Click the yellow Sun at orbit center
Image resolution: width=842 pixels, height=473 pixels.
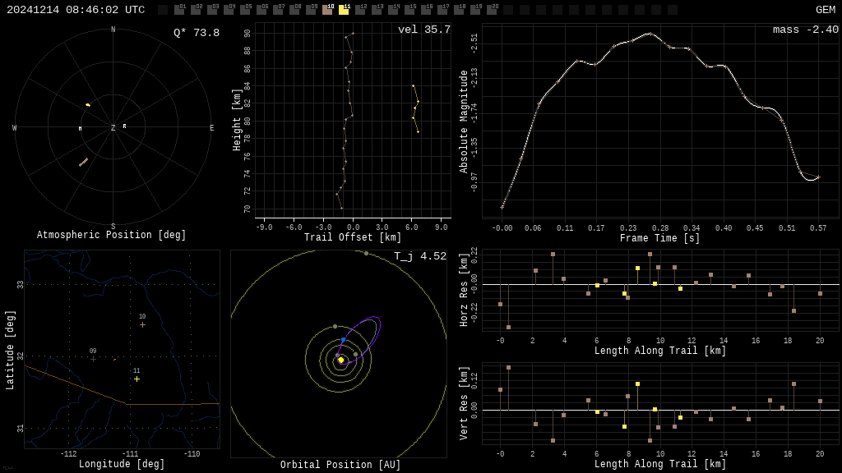(x=340, y=360)
